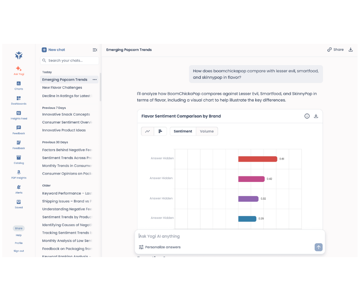Open Insights Feed

(x=19, y=115)
